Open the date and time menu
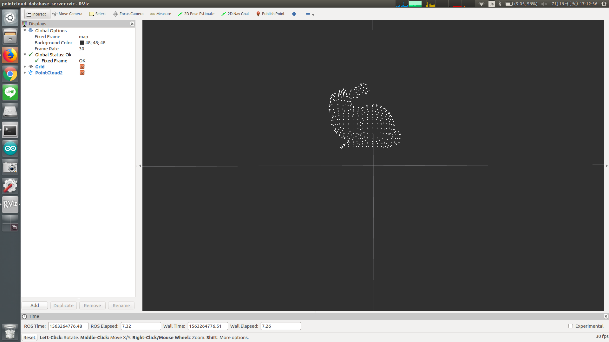This screenshot has width=609, height=342. coord(574,4)
